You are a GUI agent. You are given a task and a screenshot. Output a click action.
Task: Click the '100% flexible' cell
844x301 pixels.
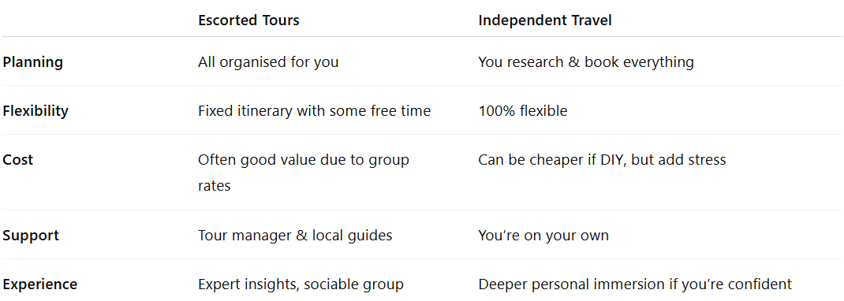click(523, 111)
